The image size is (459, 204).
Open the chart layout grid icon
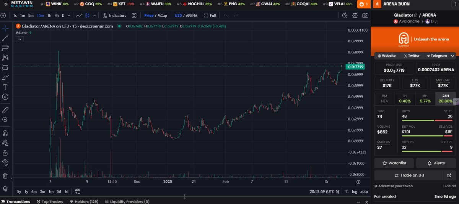134,16
